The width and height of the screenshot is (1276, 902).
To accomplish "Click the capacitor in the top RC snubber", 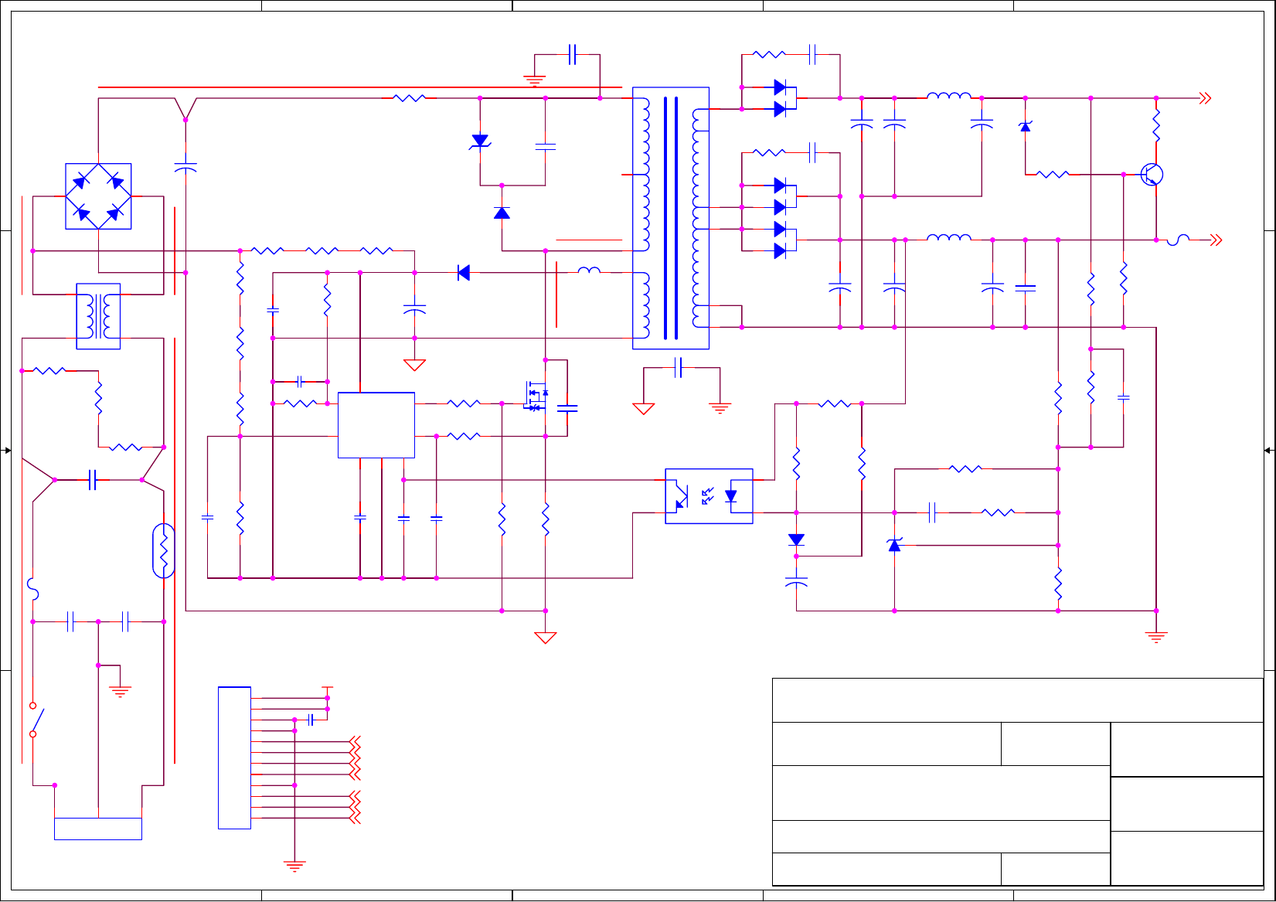I will [812, 55].
